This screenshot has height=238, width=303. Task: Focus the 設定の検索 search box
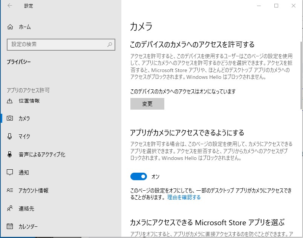tap(61, 45)
